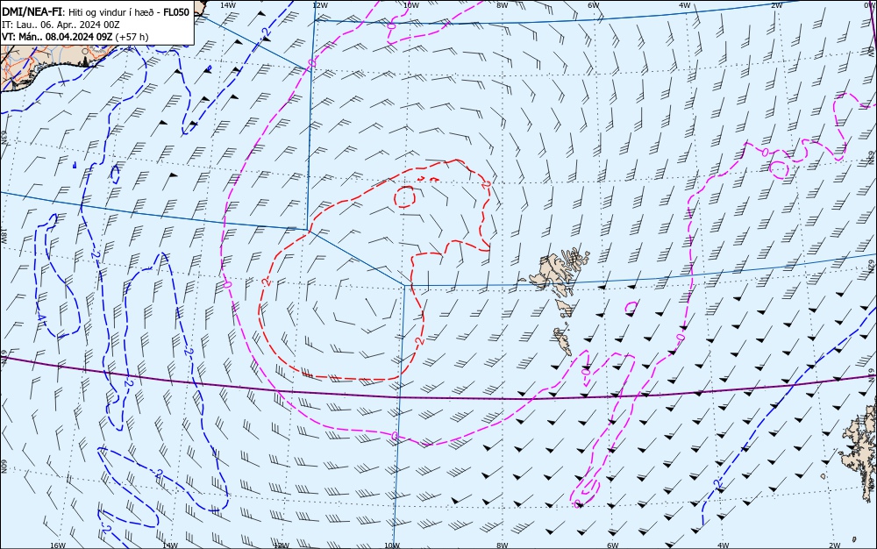Click the 8W longitude label on top edge
This screenshot has width=877, height=549.
tap(503, 5)
